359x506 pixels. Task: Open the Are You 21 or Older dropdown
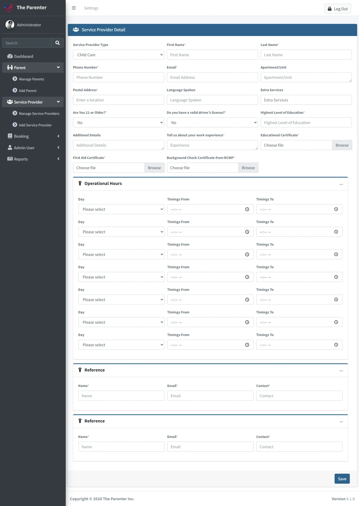pyautogui.click(x=119, y=123)
